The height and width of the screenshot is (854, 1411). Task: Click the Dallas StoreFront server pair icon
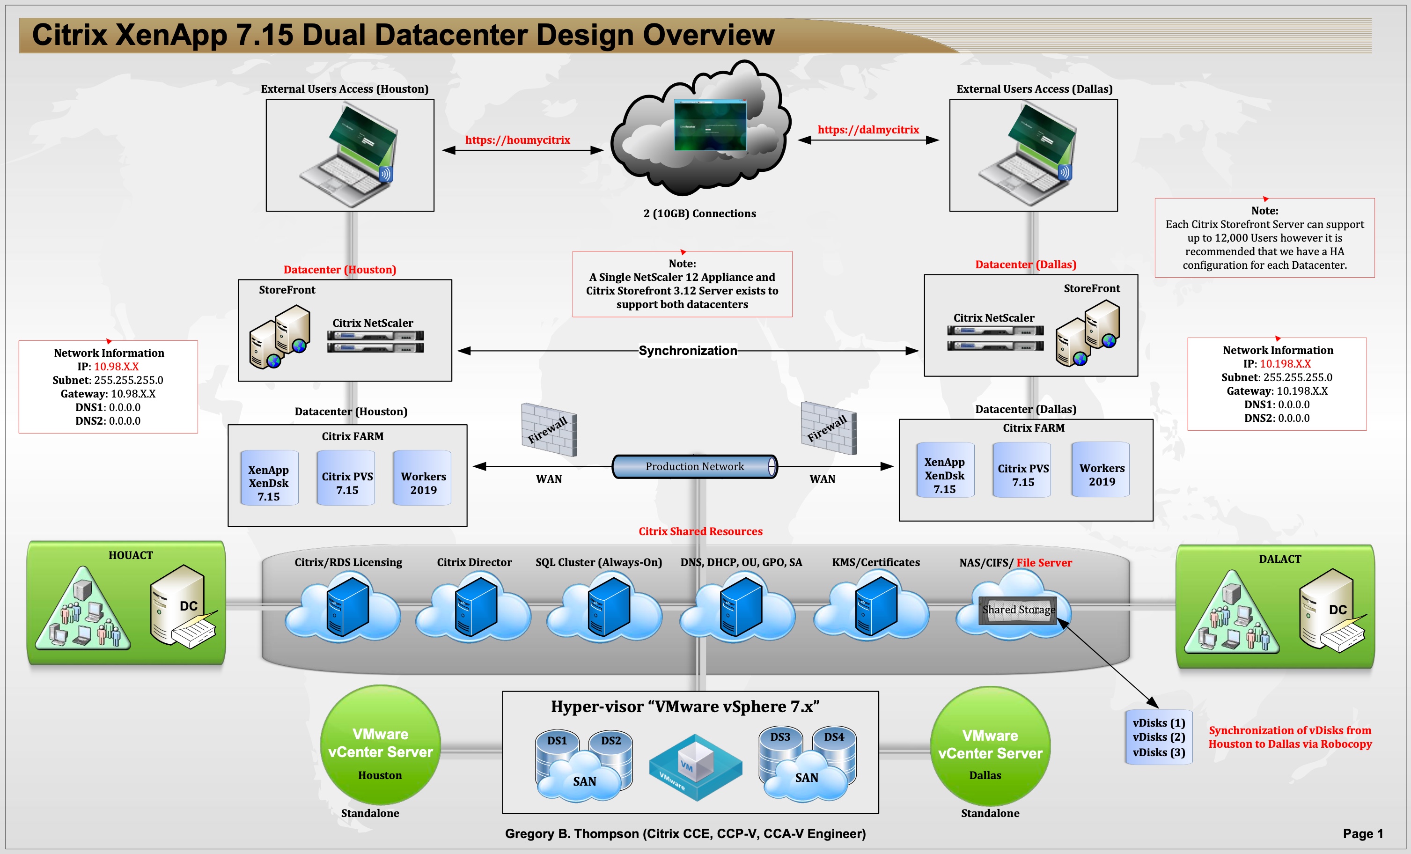[x=1088, y=334]
